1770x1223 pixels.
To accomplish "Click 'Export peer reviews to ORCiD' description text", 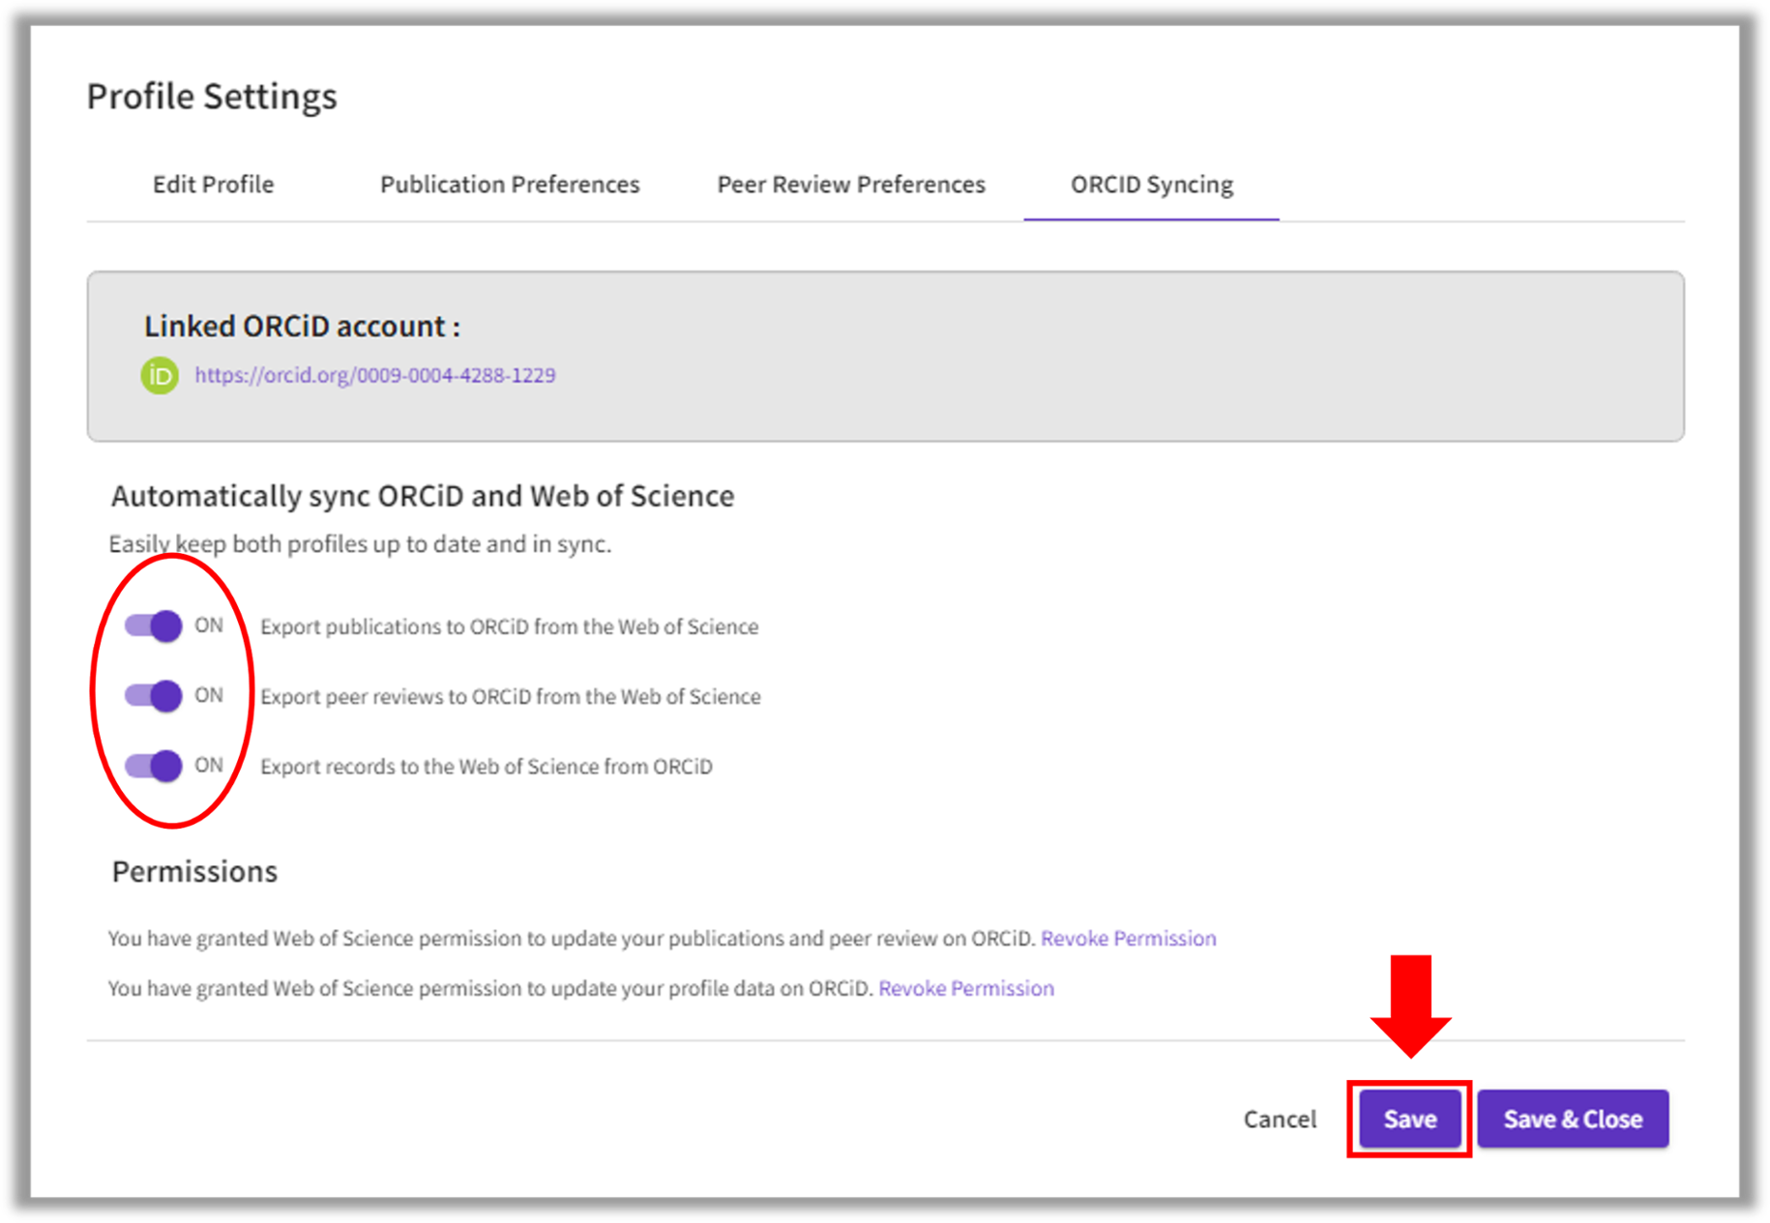I will click(511, 696).
